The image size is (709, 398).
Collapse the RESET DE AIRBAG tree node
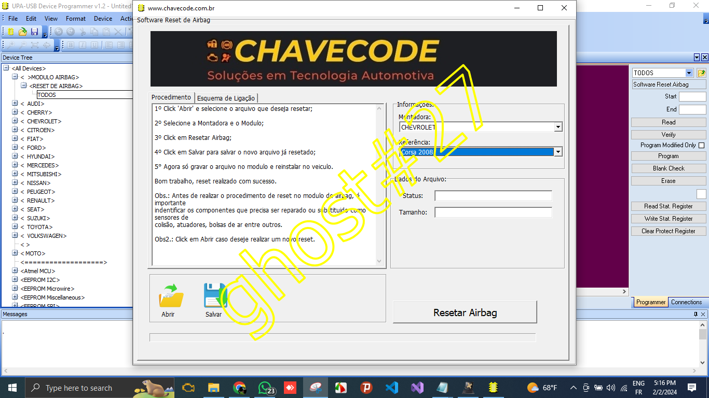pos(24,86)
